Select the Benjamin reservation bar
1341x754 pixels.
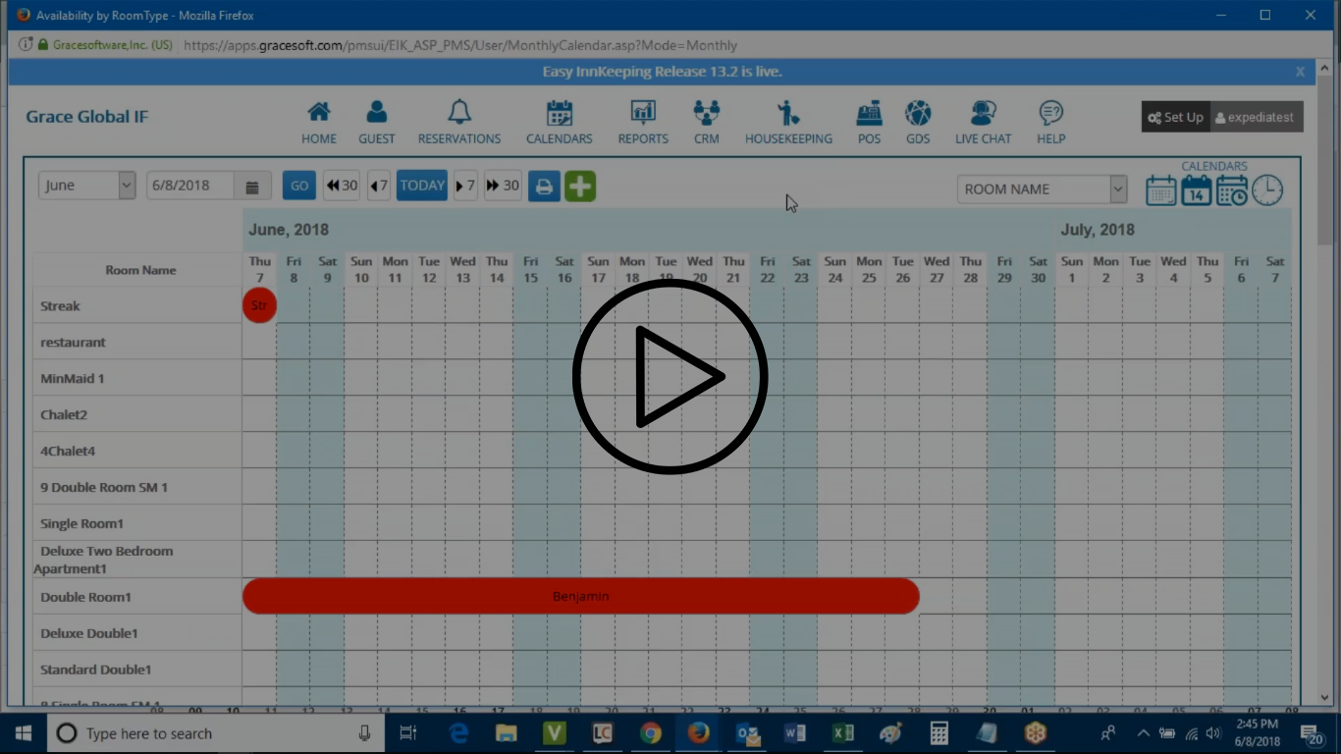(580, 596)
